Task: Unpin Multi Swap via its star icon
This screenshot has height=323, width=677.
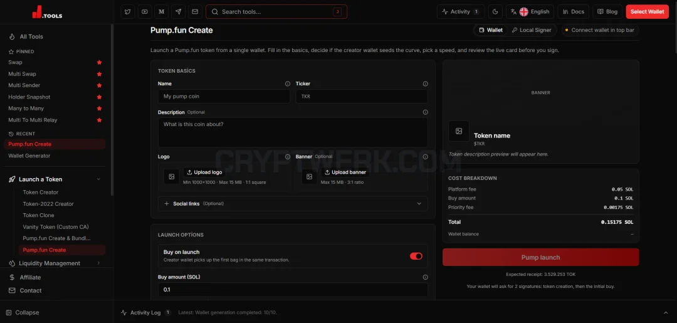Action: (99, 74)
